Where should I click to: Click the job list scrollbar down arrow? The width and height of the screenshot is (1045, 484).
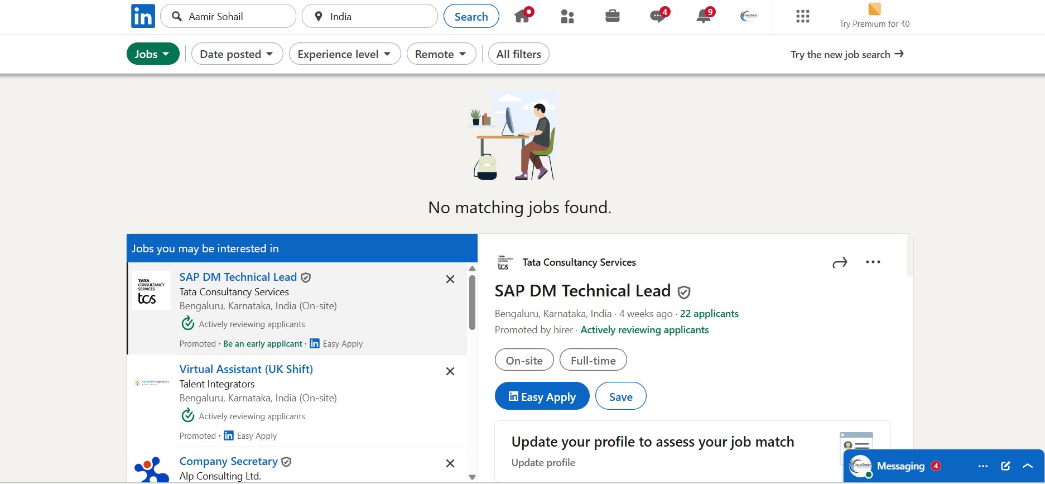click(x=472, y=477)
